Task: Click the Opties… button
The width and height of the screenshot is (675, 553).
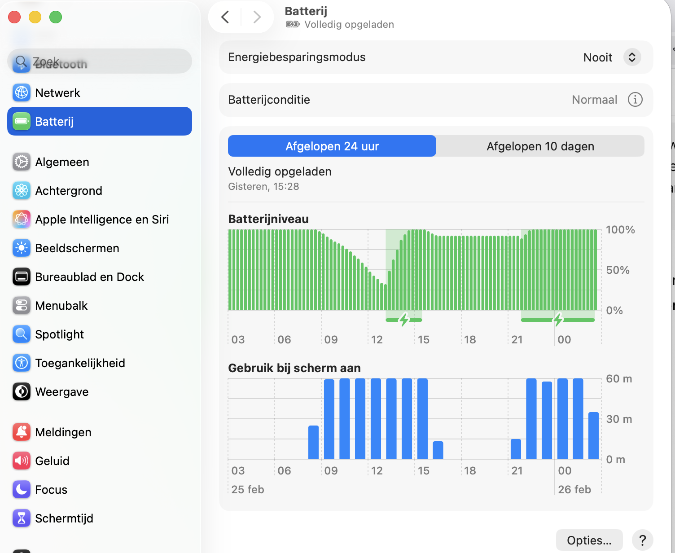Action: (x=589, y=540)
